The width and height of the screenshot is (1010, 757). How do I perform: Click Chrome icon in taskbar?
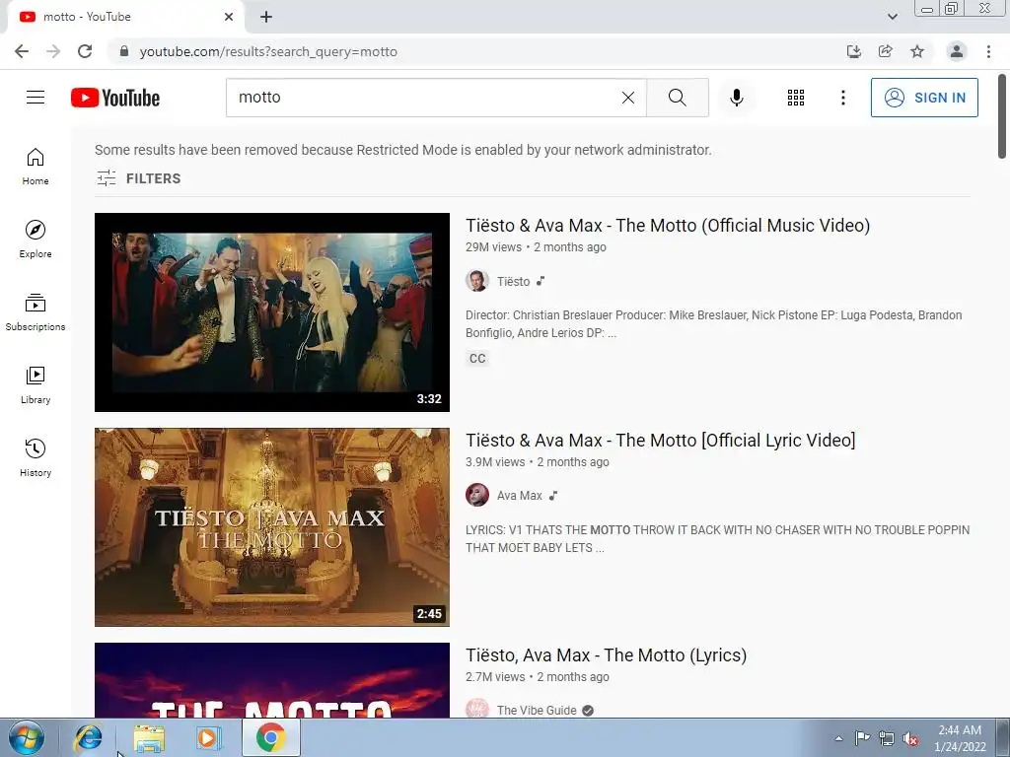[270, 737]
